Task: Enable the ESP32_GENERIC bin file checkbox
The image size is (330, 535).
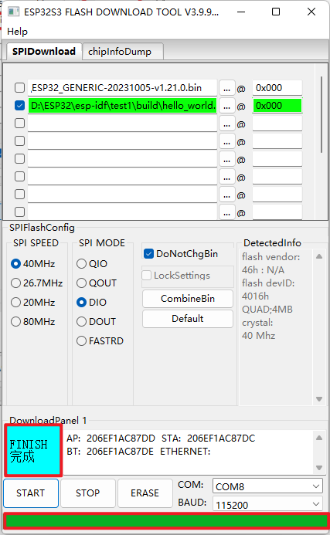Action: tap(20, 88)
